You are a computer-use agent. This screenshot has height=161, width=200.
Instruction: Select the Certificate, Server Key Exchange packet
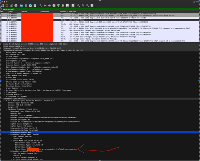(100, 30)
